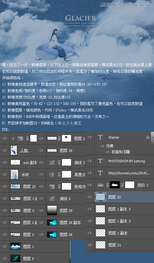
Task: Select the Glacier layer name
Action: pyautogui.click(x=114, y=137)
